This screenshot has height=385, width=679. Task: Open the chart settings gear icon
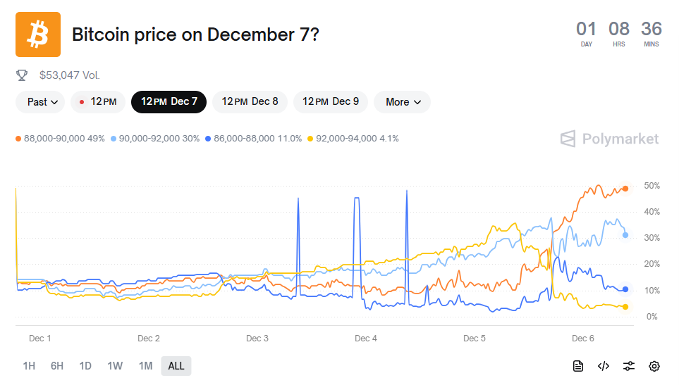coord(654,366)
